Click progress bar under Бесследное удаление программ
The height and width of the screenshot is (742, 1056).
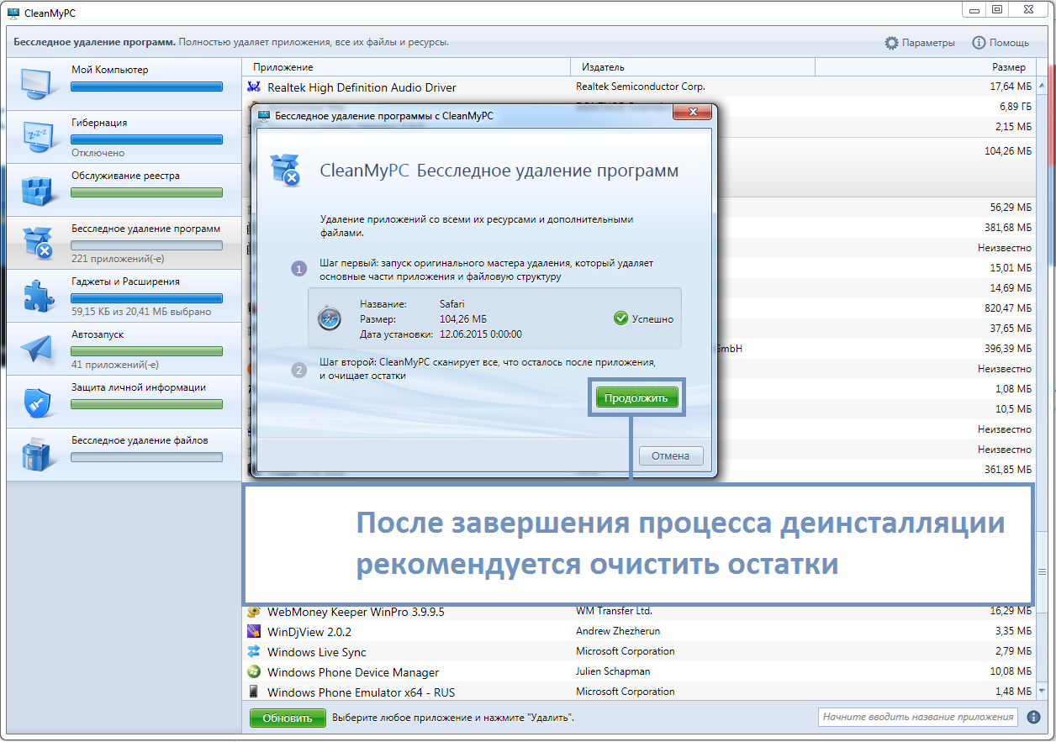pyautogui.click(x=146, y=245)
